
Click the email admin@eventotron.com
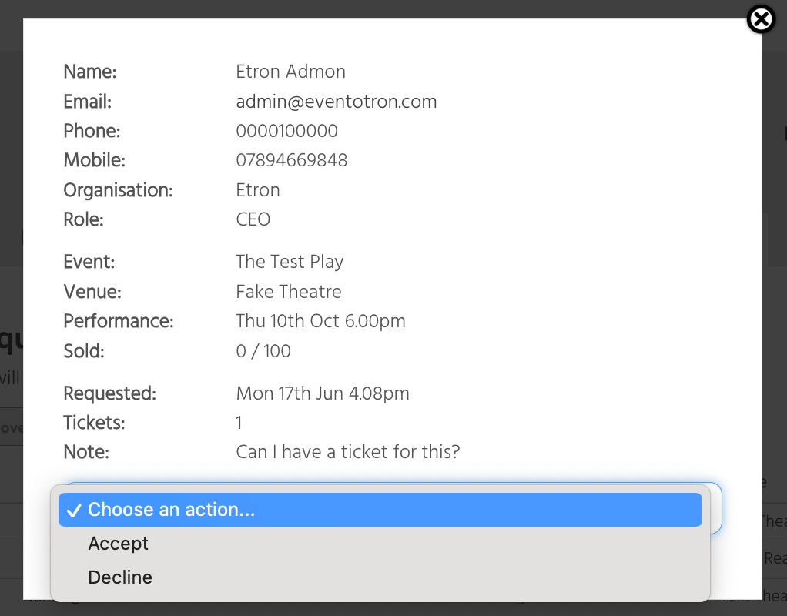(337, 102)
